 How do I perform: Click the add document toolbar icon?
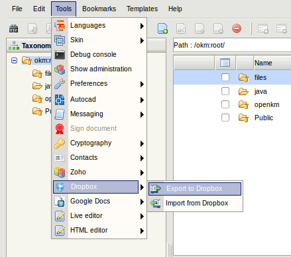(x=162, y=28)
